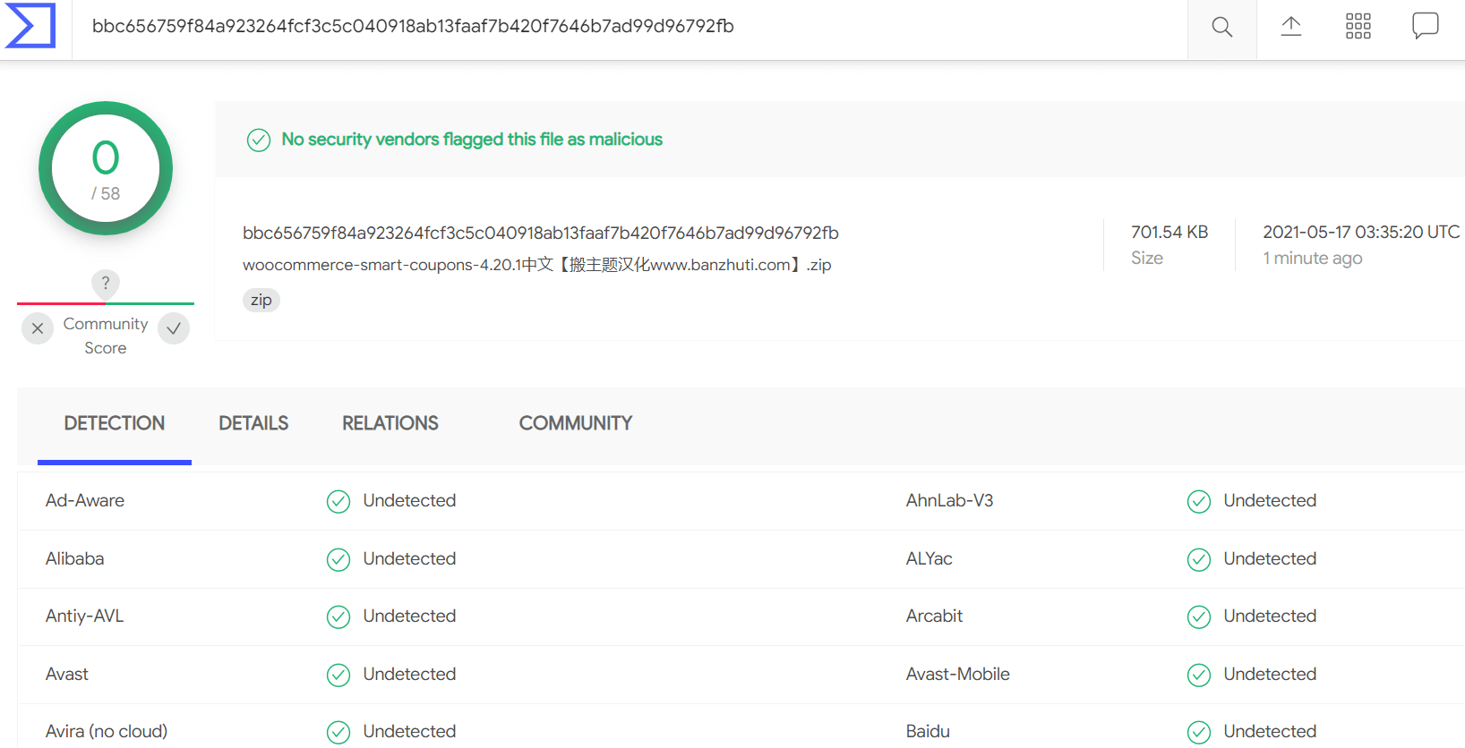
Task: Click the Avast-Mobile undetected check icon
Action: click(1199, 676)
